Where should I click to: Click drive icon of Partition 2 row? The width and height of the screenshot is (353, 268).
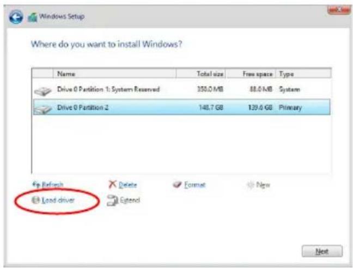tap(43, 109)
